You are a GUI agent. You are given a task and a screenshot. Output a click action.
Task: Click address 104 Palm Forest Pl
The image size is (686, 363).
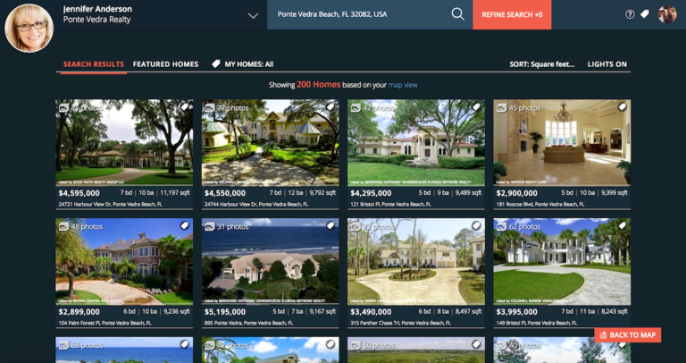tap(105, 323)
